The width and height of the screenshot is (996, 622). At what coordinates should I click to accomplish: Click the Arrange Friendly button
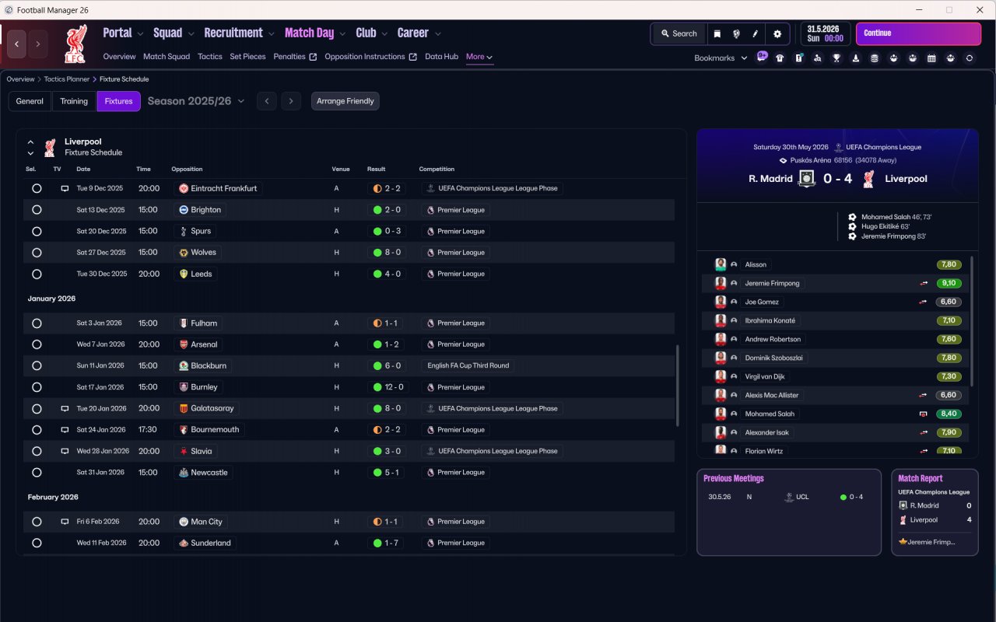pyautogui.click(x=345, y=101)
